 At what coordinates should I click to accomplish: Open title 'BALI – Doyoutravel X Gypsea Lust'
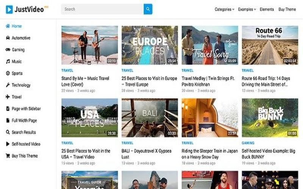pos(147,154)
